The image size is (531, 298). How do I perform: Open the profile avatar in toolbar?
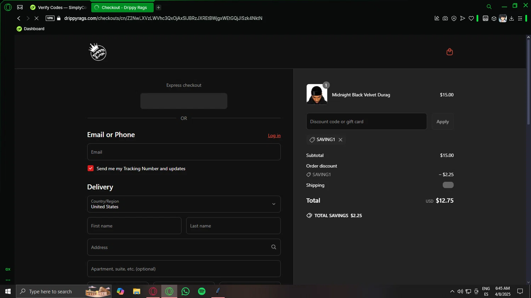point(503,18)
